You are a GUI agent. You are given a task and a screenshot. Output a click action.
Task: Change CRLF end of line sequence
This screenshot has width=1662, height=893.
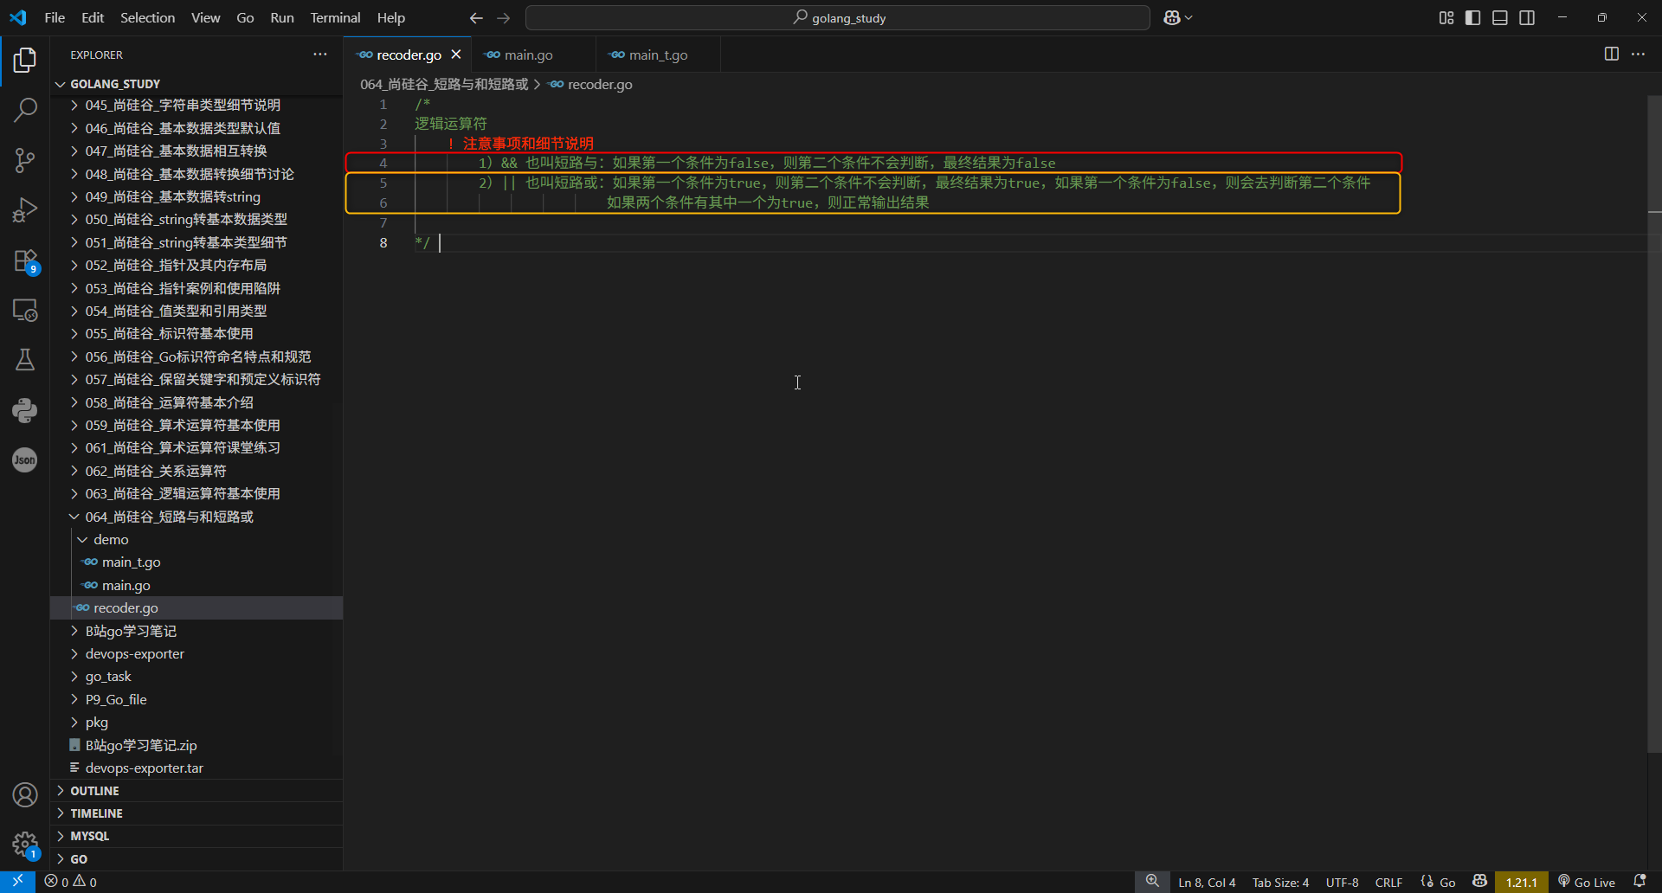(x=1388, y=882)
